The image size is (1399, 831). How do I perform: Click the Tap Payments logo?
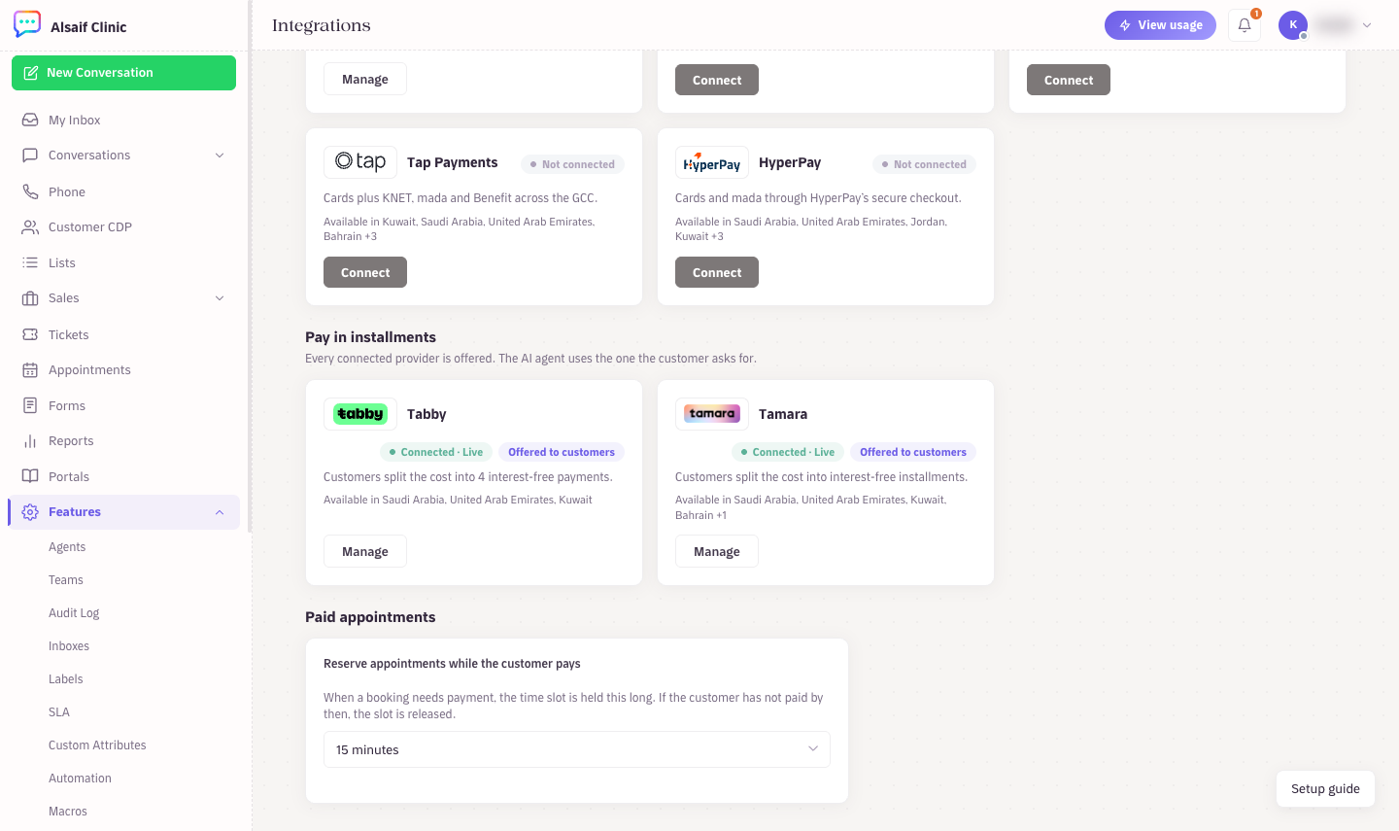point(360,162)
